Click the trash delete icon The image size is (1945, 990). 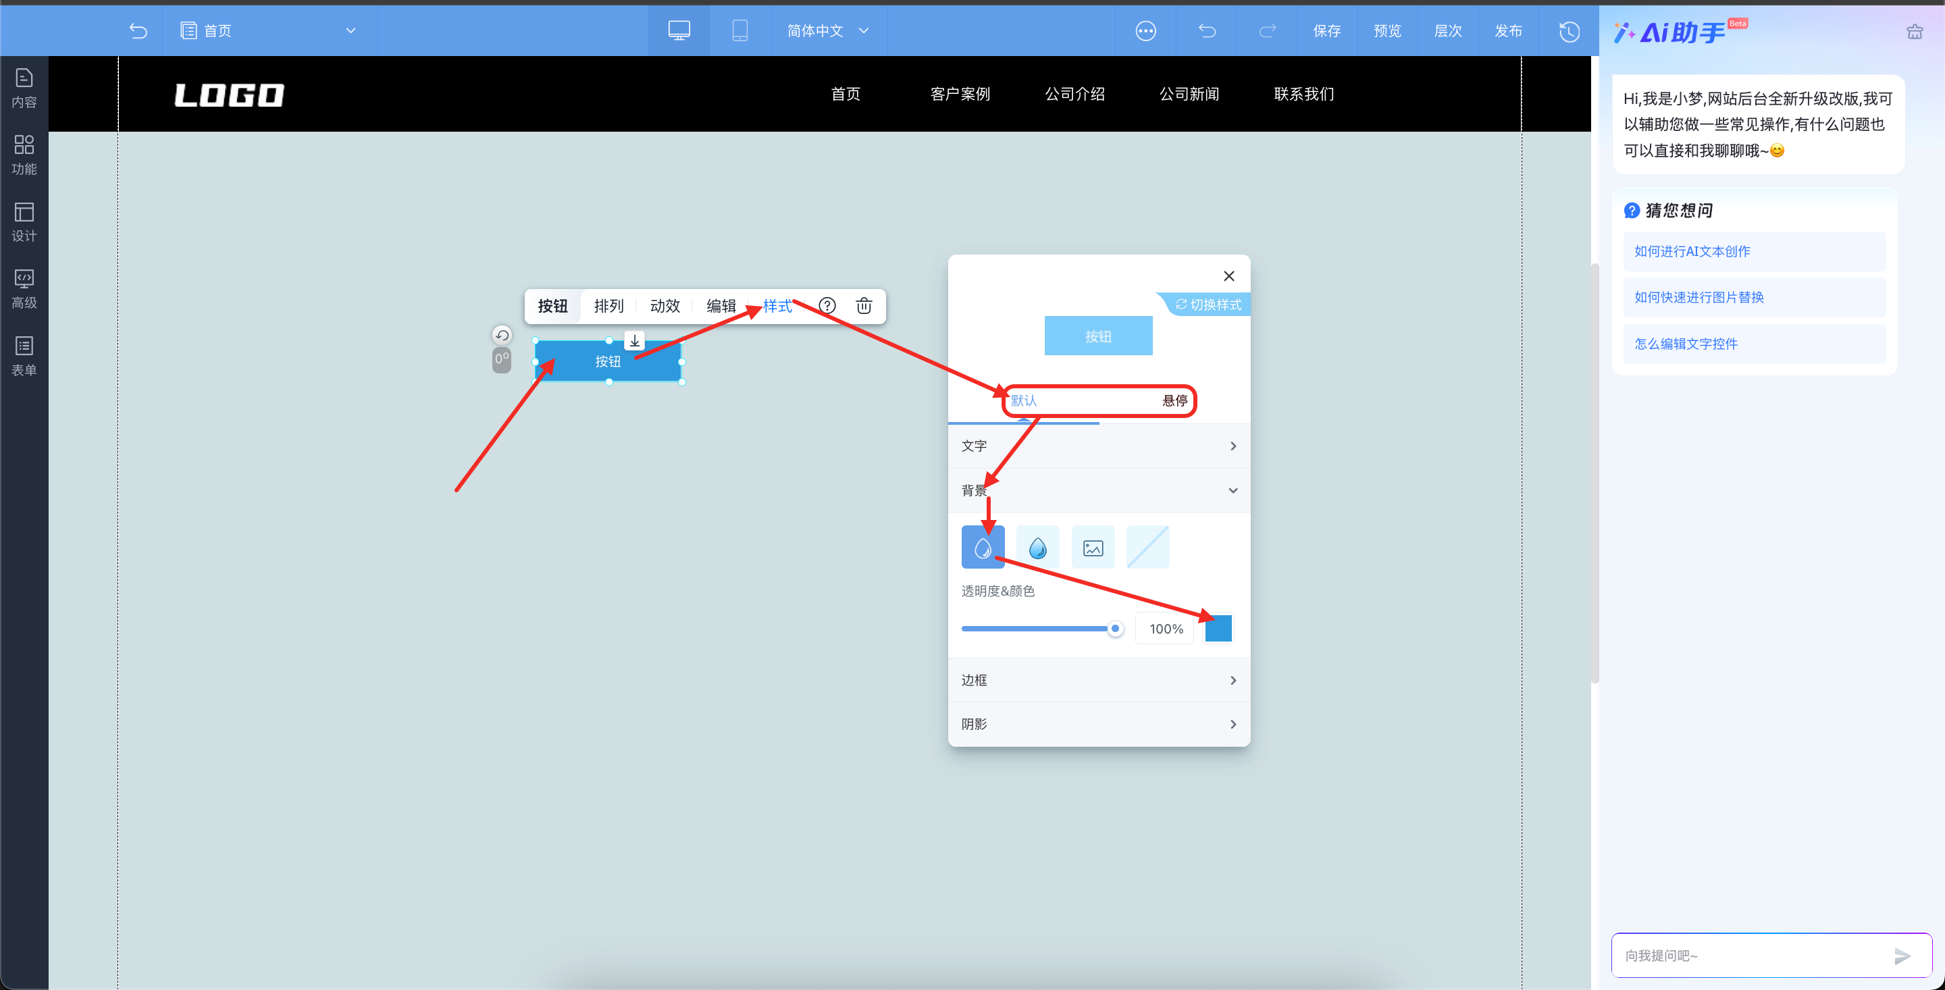[864, 306]
